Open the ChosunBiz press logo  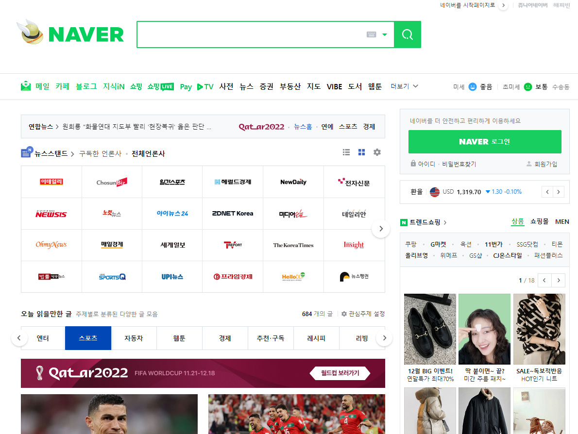[x=112, y=182]
